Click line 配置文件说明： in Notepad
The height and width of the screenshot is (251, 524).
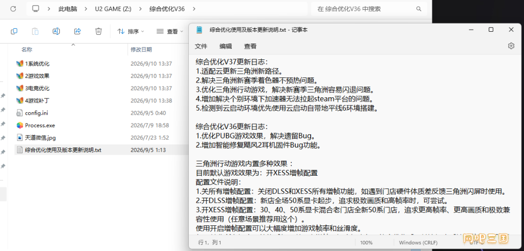pos(218,183)
